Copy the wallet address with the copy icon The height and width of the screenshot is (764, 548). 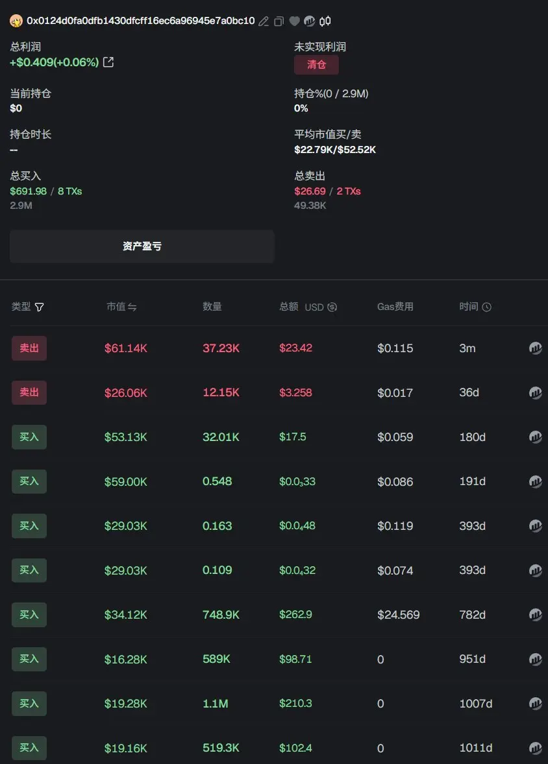point(279,21)
